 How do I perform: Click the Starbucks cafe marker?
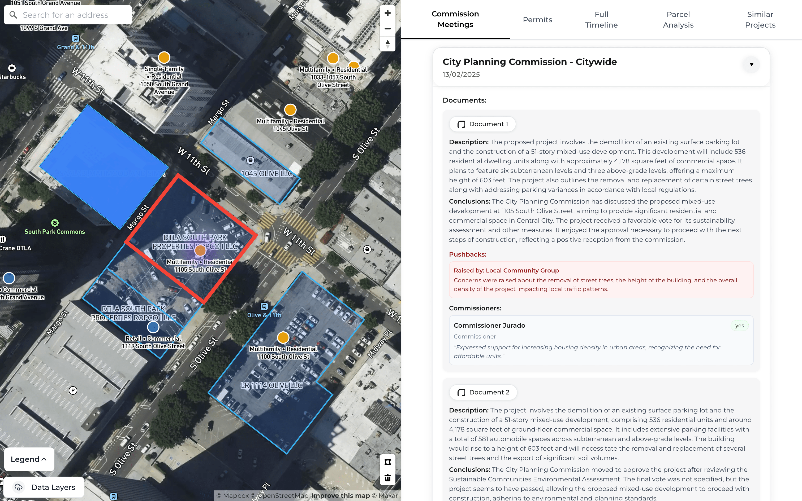[12, 68]
